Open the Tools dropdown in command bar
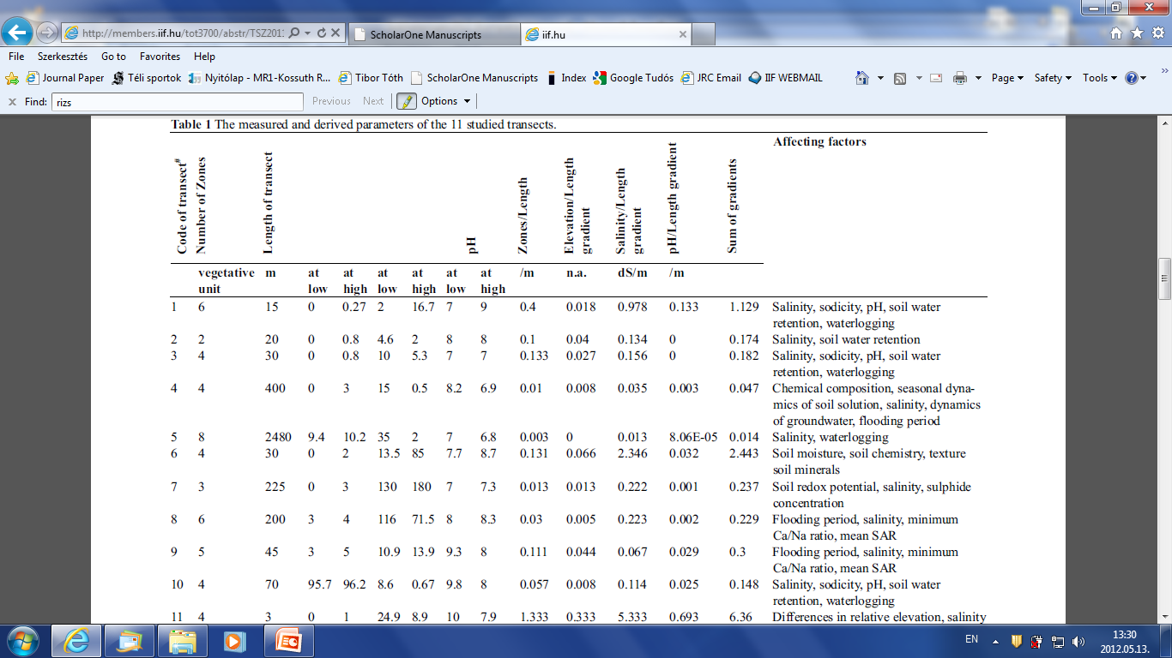Image resolution: width=1172 pixels, height=658 pixels. tap(1099, 78)
